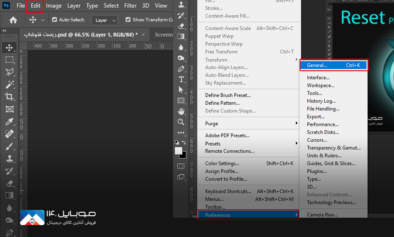394x237 pixels.
Task: Select the Magic Wand tool
Action: (x=9, y=84)
